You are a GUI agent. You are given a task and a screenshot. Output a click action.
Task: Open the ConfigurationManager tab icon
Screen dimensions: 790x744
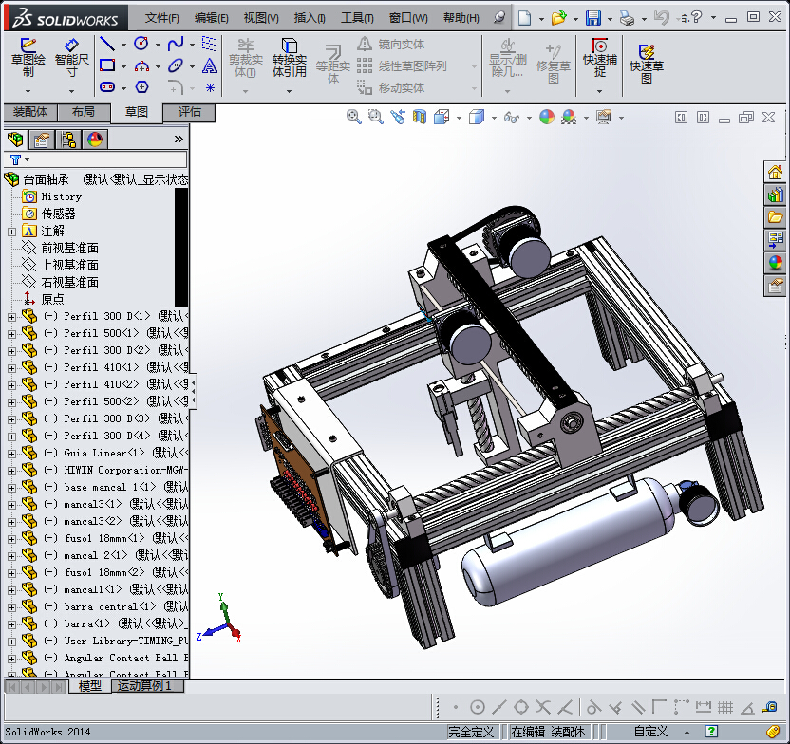(68, 139)
